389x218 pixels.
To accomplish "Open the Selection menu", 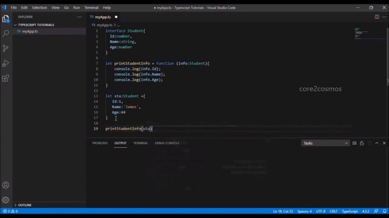I will (x=39, y=8).
